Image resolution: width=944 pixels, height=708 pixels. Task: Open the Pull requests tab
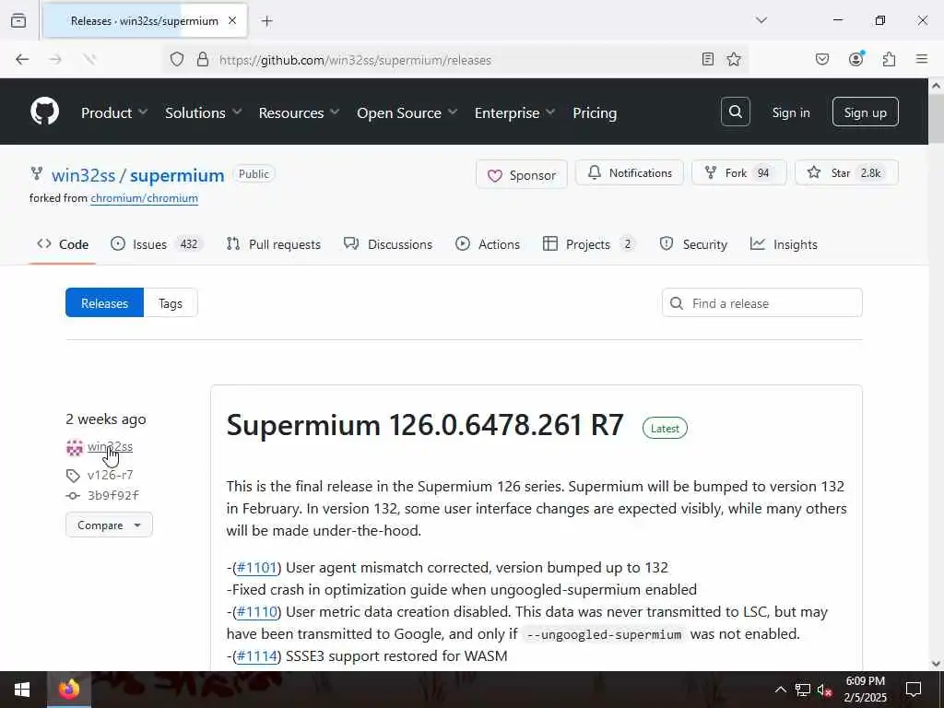273,243
